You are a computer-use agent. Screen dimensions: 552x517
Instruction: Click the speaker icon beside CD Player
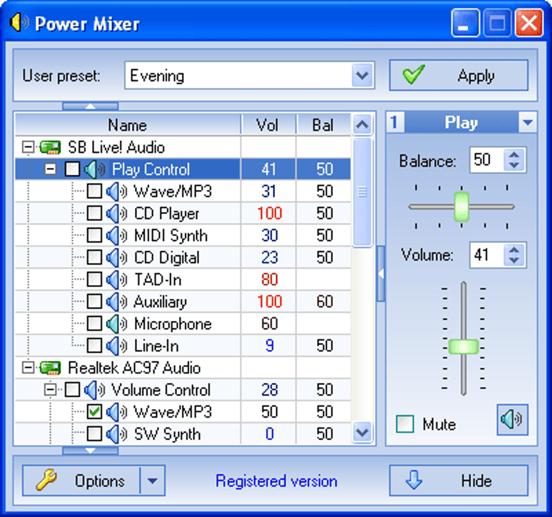[x=116, y=214]
